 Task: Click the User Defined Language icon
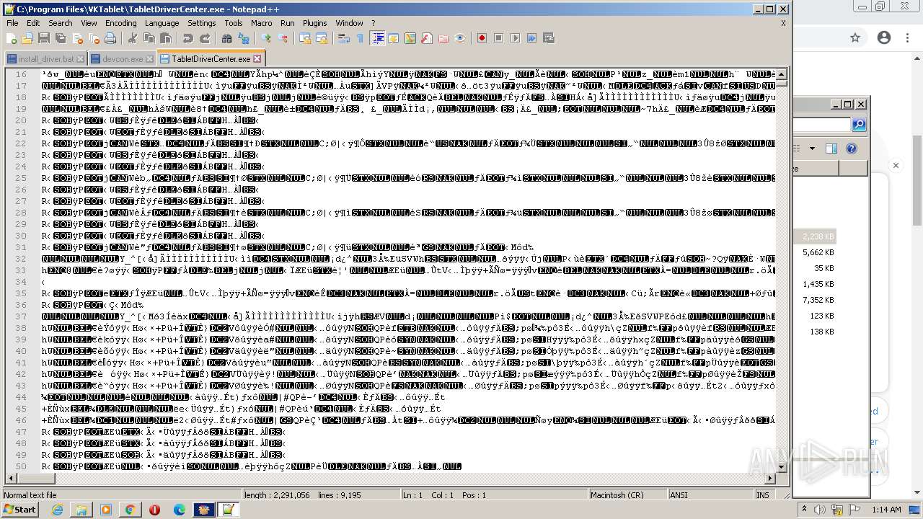pyautogui.click(x=394, y=38)
